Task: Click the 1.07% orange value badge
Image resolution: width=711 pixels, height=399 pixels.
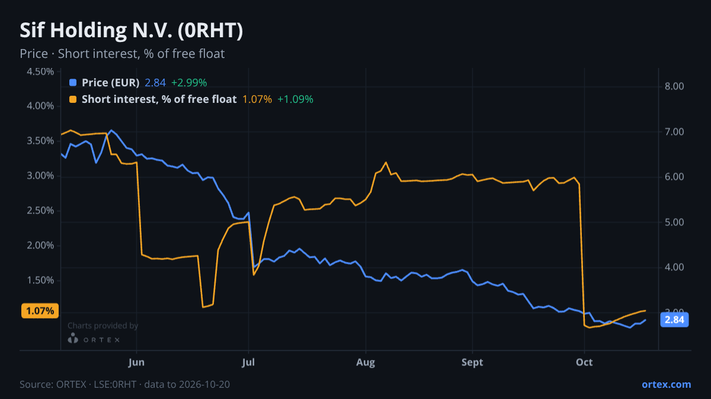Action: tap(40, 310)
